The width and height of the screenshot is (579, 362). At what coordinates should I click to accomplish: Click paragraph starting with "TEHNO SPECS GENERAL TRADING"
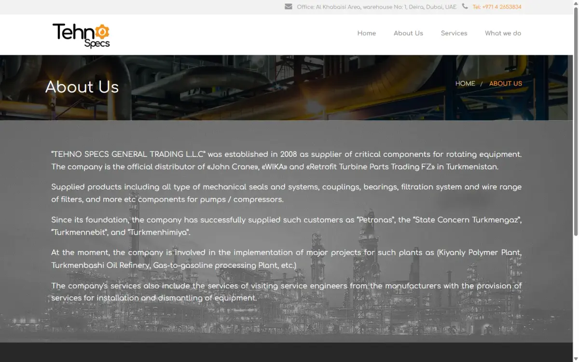pyautogui.click(x=287, y=161)
